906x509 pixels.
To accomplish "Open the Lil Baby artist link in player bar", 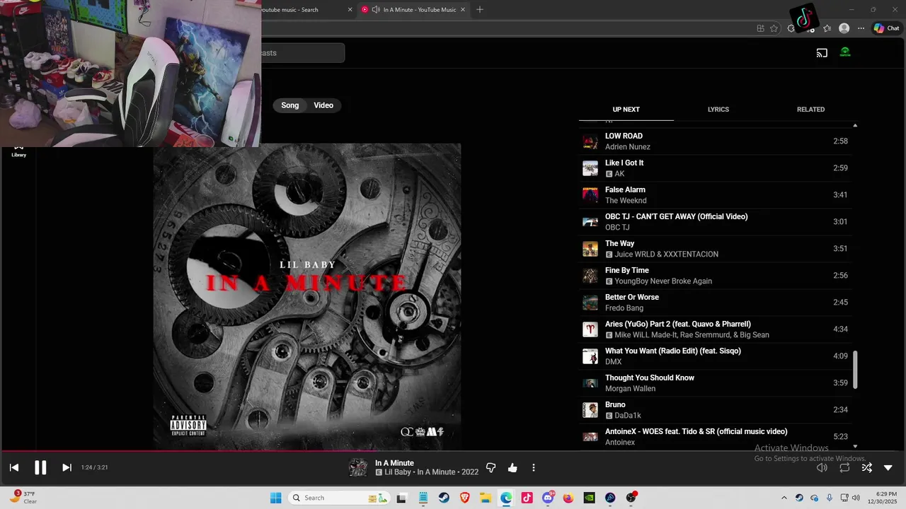I will 398,472.
